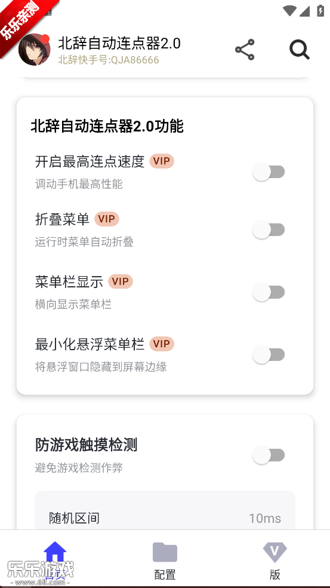Enable 最小化悬浮菜单栏 switch

[269, 354]
